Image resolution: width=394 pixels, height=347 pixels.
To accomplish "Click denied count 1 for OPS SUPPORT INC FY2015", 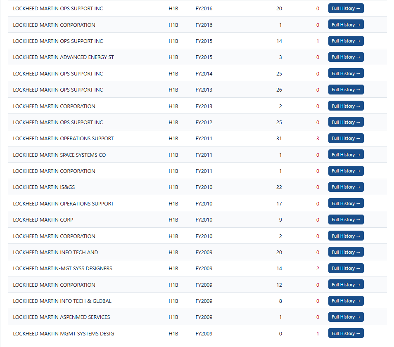I will (x=318, y=41).
